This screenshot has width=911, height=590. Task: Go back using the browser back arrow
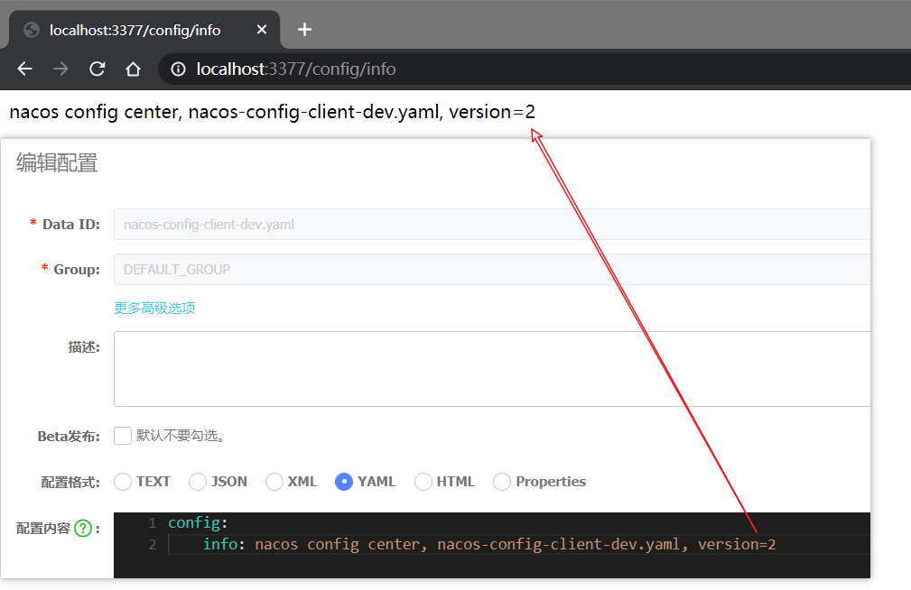(x=24, y=69)
